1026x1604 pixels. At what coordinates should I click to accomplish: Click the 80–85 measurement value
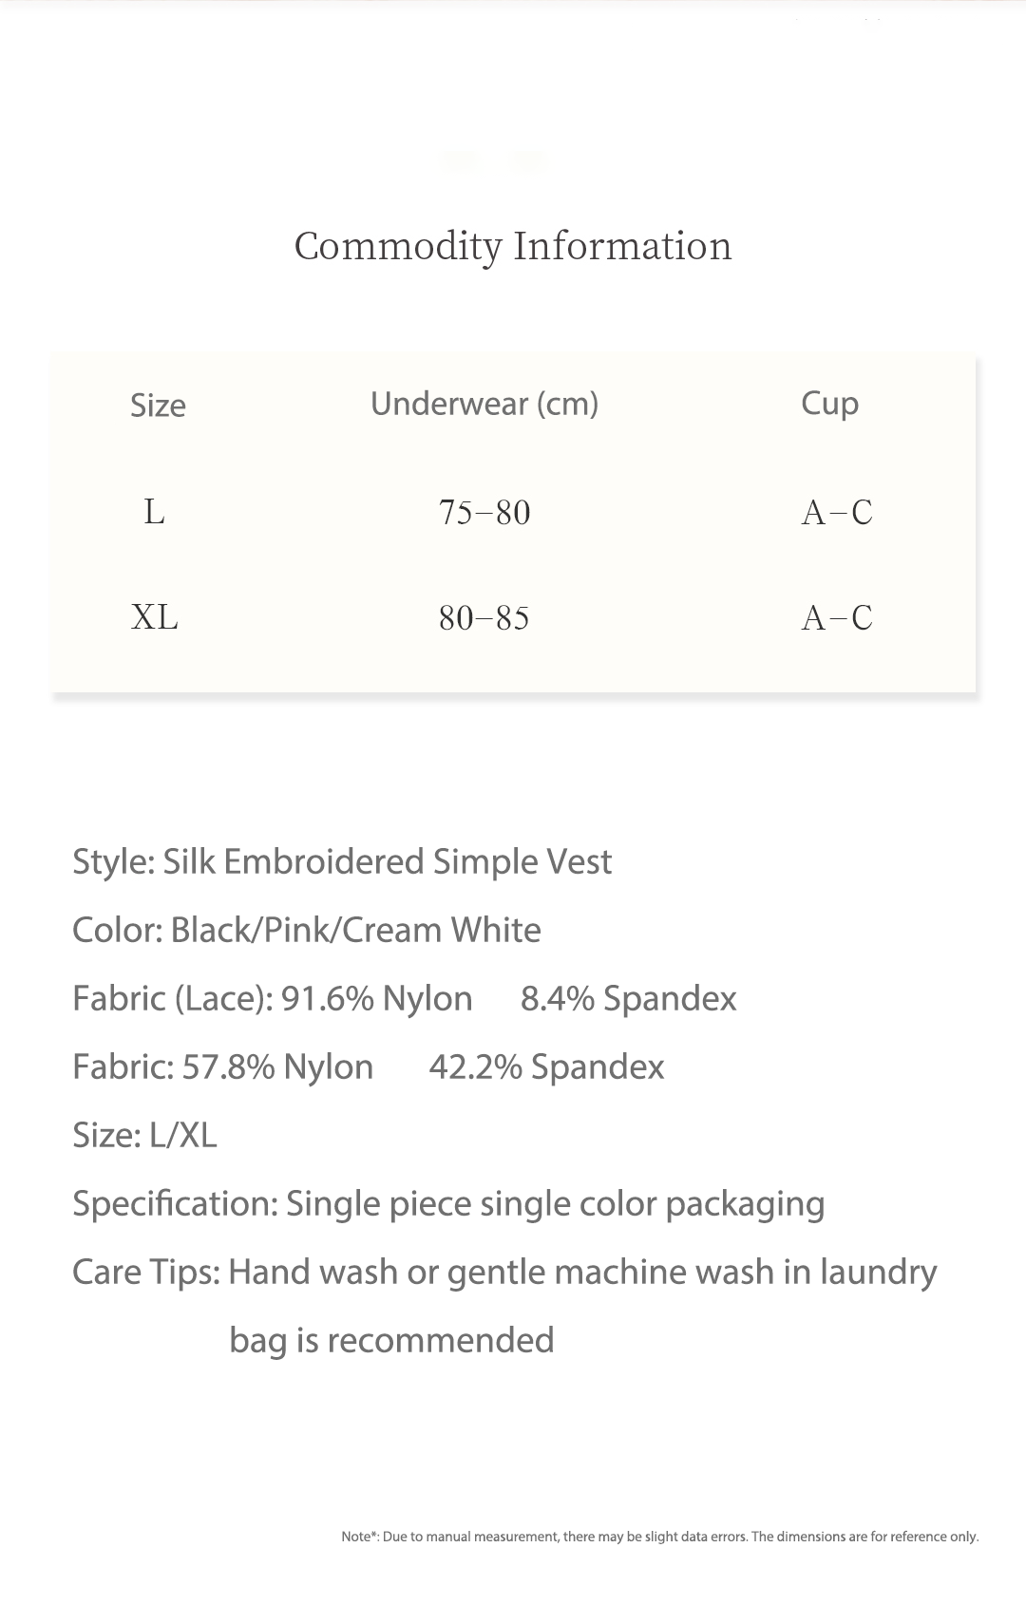coord(484,618)
